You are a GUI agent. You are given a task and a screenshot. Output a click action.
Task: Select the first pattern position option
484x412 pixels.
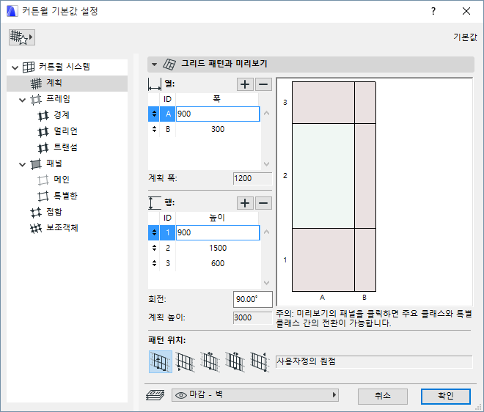click(161, 361)
